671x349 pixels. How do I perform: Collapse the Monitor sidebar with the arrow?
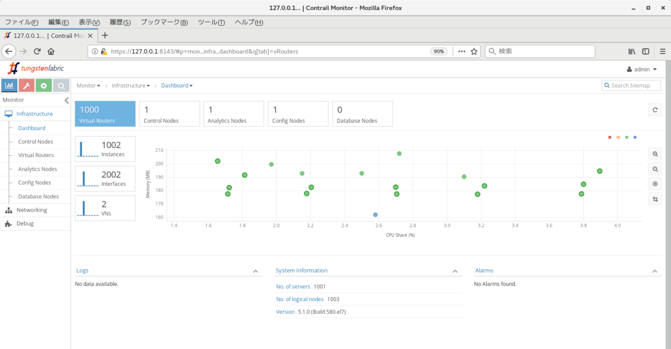[66, 101]
